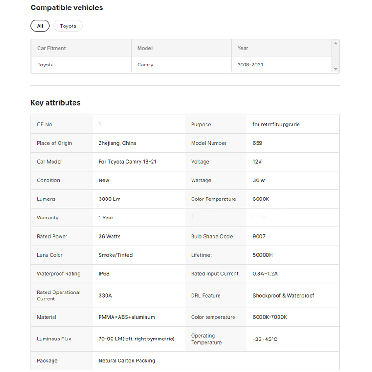
Task: Click the Toyota cell in fitment row
Action: pyautogui.click(x=46, y=65)
